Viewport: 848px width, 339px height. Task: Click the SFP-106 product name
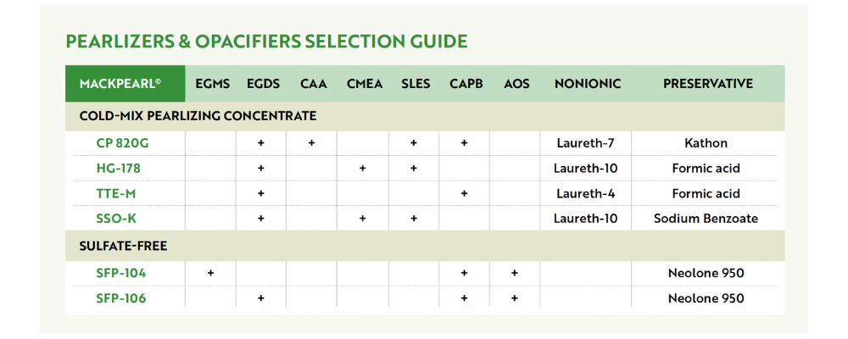pyautogui.click(x=121, y=298)
